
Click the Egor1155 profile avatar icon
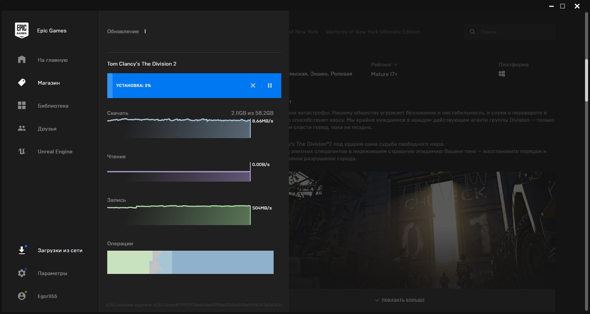point(22,296)
